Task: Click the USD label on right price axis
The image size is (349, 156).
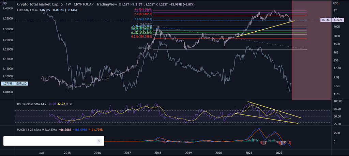Action: (x=336, y=3)
